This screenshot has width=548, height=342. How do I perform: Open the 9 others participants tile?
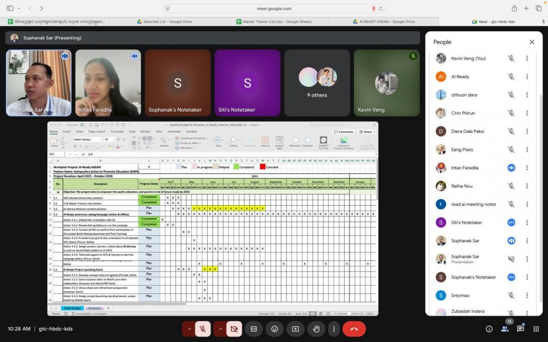click(317, 83)
